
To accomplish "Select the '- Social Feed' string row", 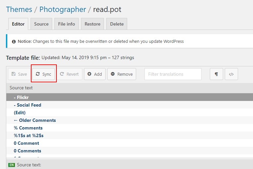I will (x=129, y=105).
